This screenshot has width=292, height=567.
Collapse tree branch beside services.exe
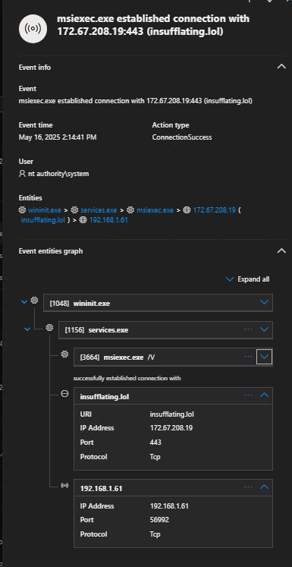tap(27, 329)
